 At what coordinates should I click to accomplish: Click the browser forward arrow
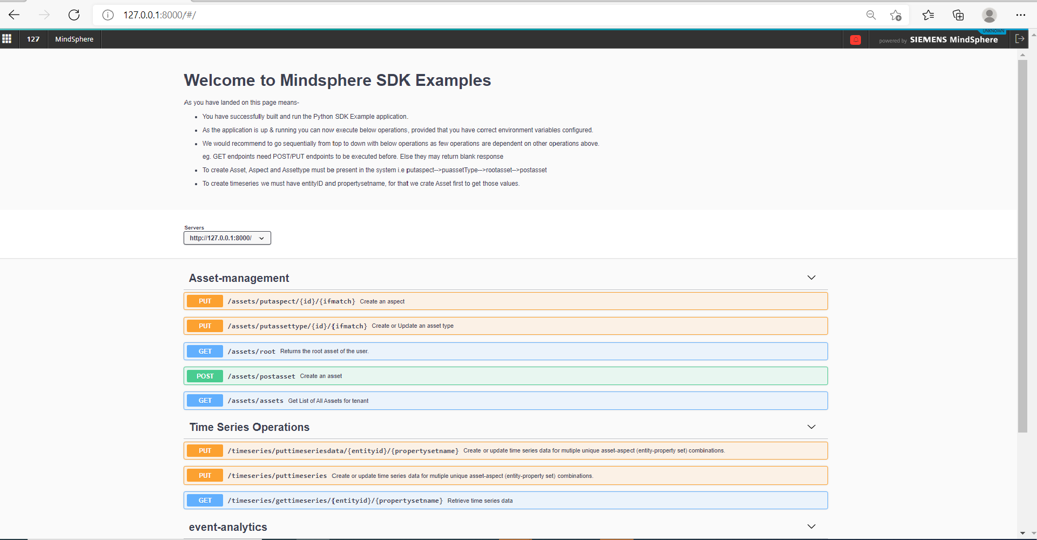pos(44,15)
